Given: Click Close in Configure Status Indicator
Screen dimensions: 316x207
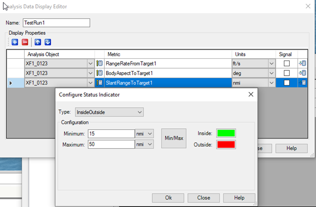Looking at the screenshot, I should point(203,198).
